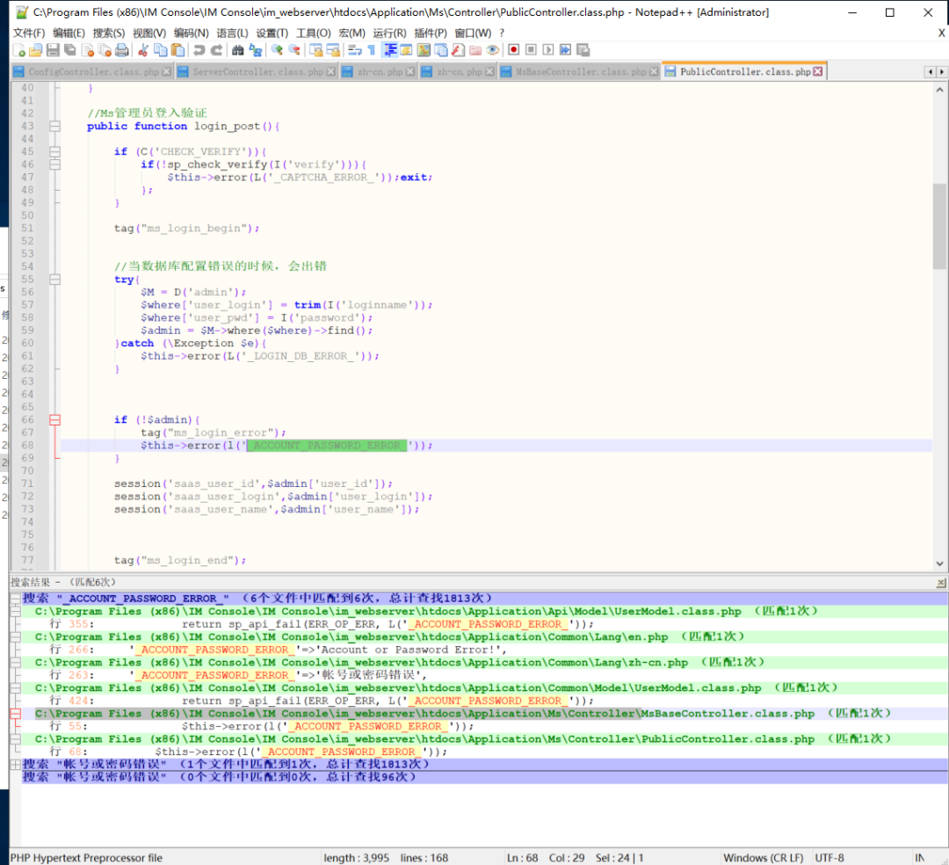Screen dimensions: 949x865
Task: Close the search results panel
Action: coord(941,583)
